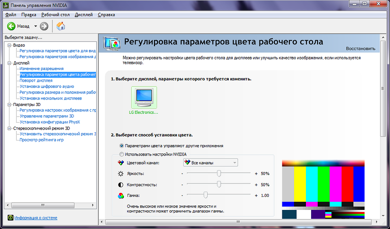This screenshot has width=390, height=229.
Task: Collapse the 'Параметры 3D' tree section
Action: pyautogui.click(x=10, y=105)
